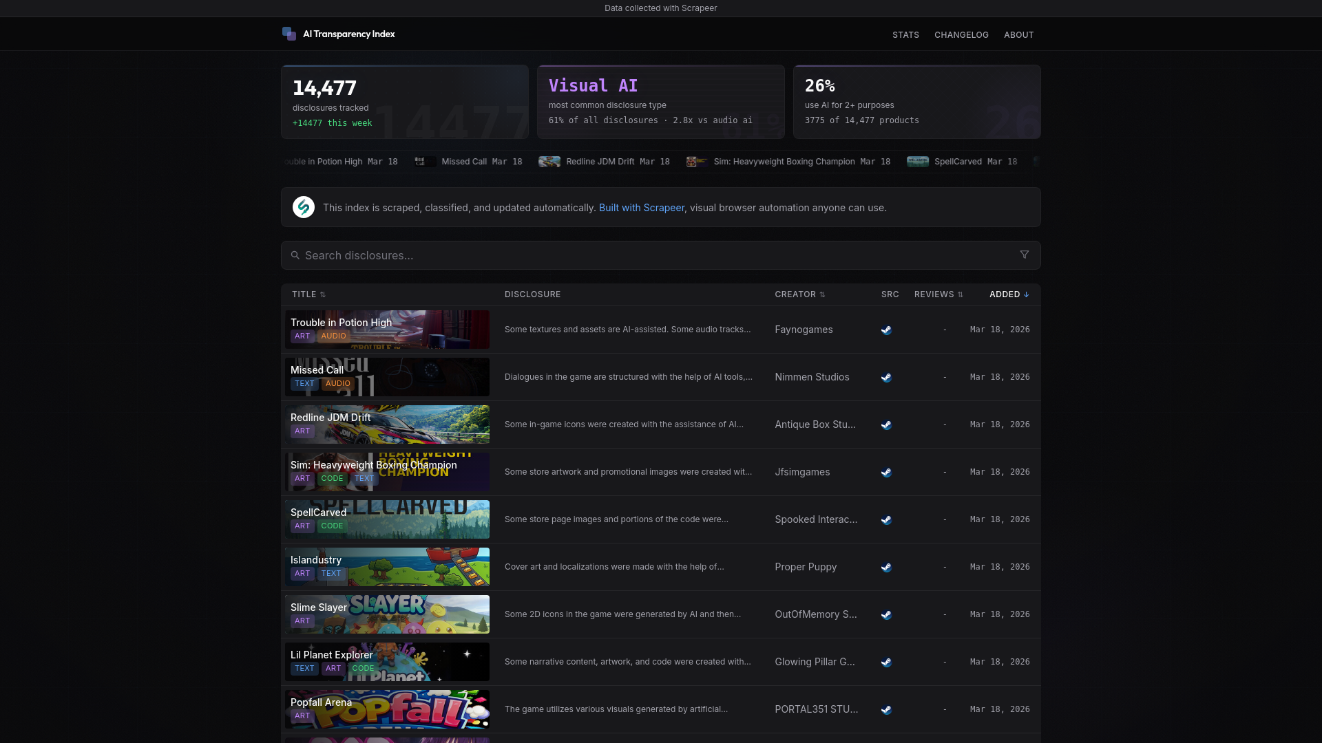Click the AI Transparency Index logo icon

coord(288,34)
